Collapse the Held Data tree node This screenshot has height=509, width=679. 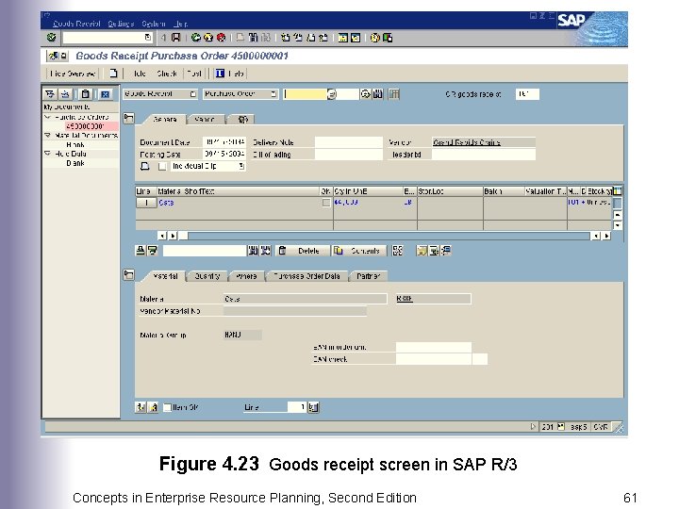(x=48, y=154)
